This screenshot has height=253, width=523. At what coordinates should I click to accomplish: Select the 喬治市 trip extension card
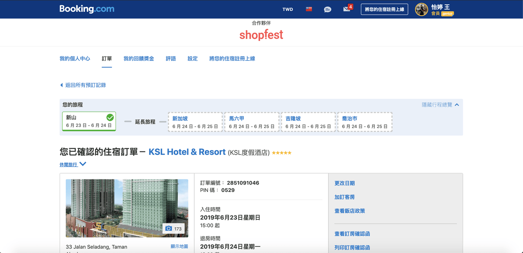(x=365, y=122)
